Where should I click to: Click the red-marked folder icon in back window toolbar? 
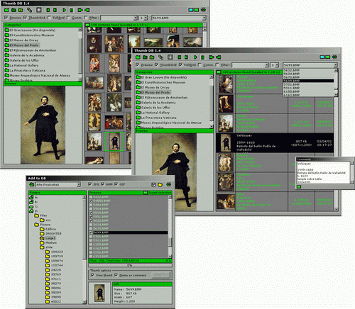(x=21, y=10)
